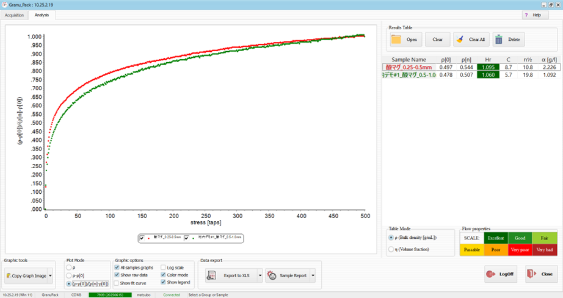Expand the Copy Graph Image dropdown arrow
The width and height of the screenshot is (563, 298).
(52, 275)
